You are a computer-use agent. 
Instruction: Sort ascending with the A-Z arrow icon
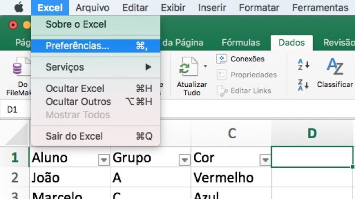304,65
